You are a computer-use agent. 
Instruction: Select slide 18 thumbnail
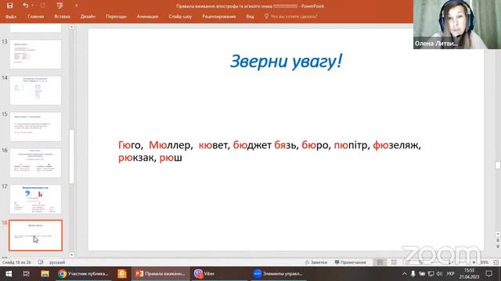(35, 235)
